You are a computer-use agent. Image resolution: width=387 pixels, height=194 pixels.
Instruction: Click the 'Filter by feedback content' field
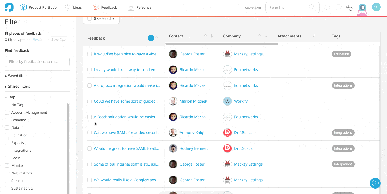[37, 62]
